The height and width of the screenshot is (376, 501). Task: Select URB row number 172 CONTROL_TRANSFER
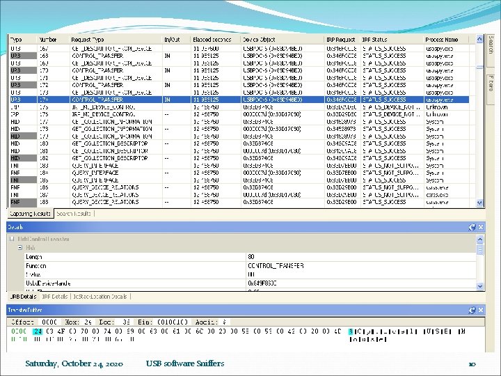coord(239,85)
